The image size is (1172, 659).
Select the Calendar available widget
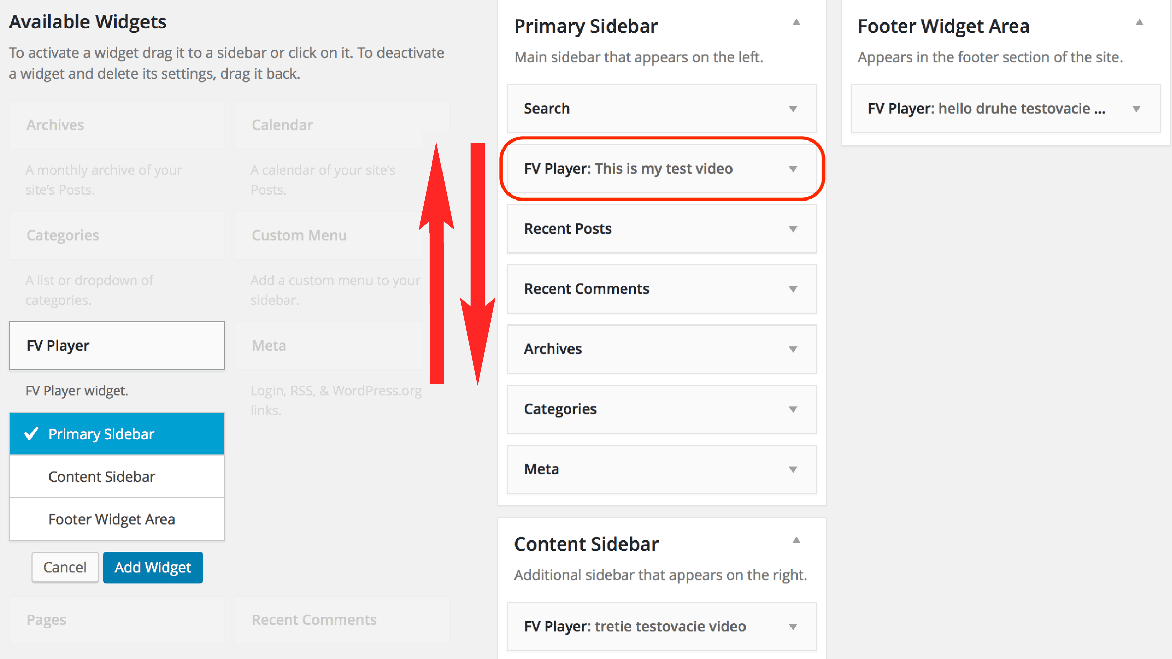[342, 125]
